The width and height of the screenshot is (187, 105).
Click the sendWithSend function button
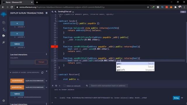coord(17,81)
